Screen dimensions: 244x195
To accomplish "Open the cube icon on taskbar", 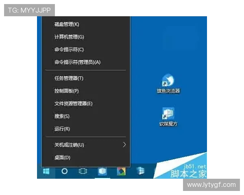I will click(140, 171).
